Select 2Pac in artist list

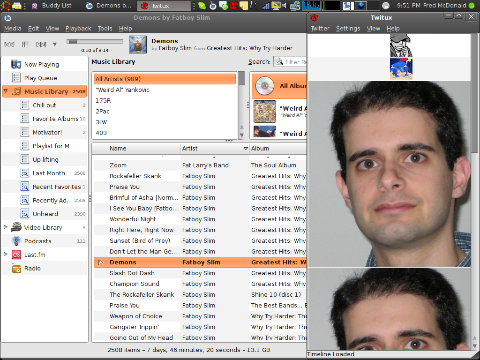[x=165, y=112]
